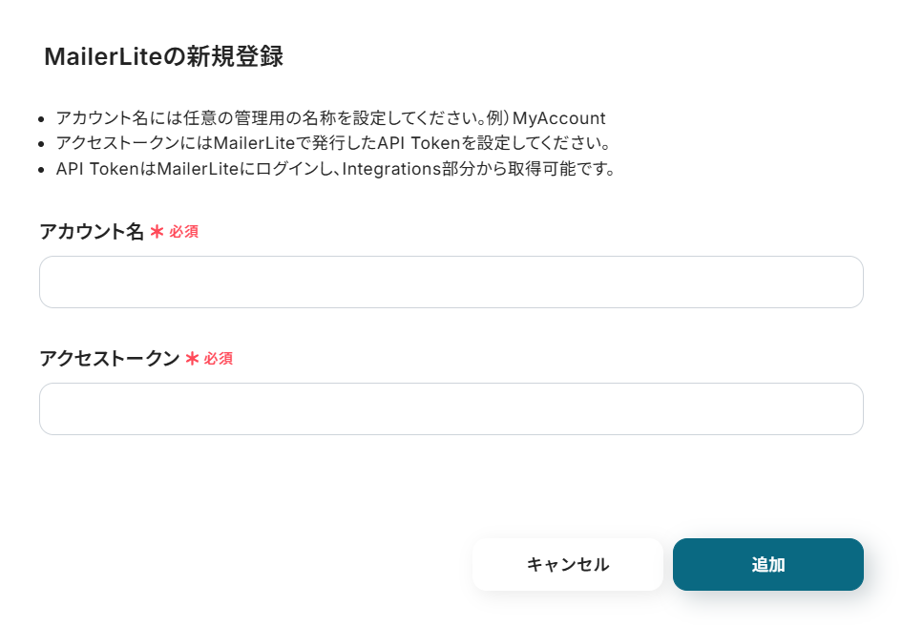This screenshot has width=902, height=627.
Task: Click the MyAccount example text
Action: click(x=559, y=118)
